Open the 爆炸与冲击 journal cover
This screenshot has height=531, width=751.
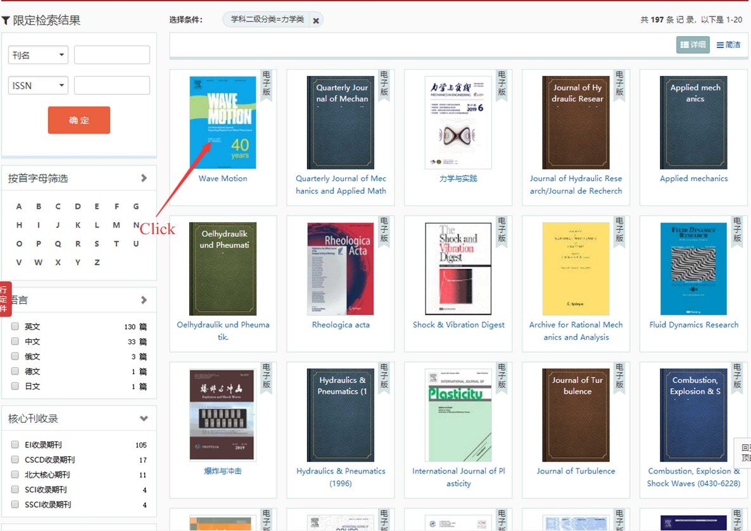[223, 415]
